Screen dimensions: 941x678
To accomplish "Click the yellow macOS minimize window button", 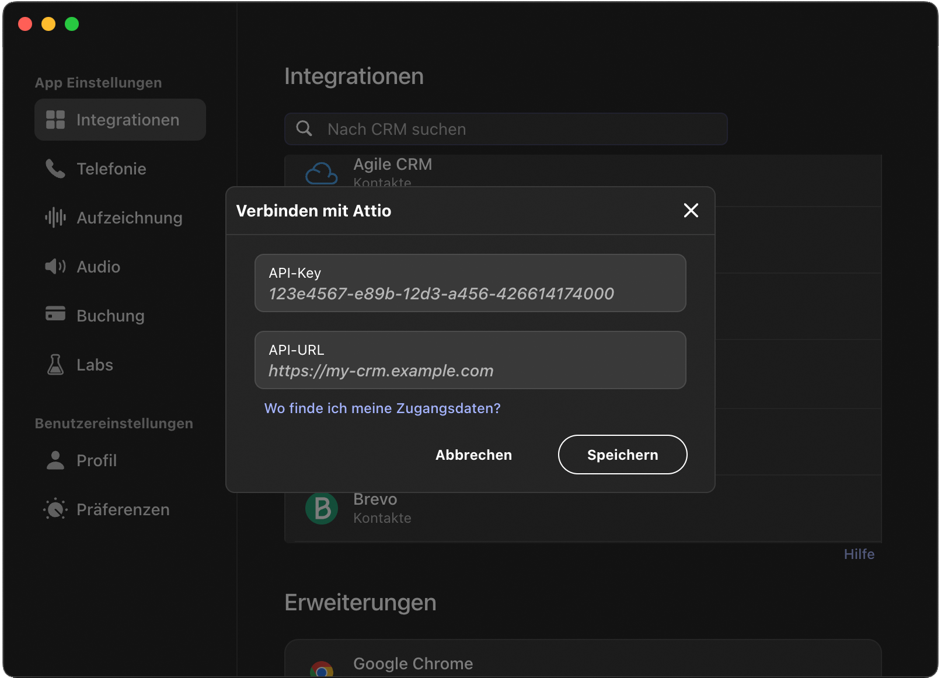I will pyautogui.click(x=48, y=24).
